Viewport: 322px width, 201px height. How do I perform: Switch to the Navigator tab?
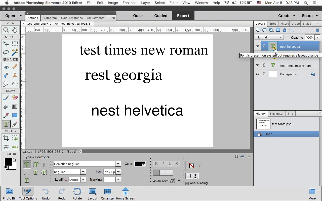tap(277, 114)
